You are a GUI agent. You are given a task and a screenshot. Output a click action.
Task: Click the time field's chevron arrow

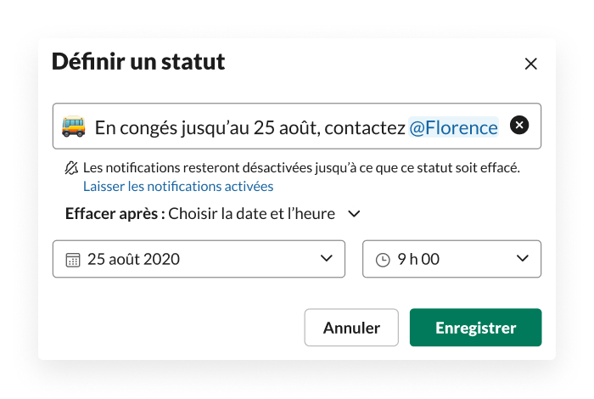pyautogui.click(x=523, y=259)
